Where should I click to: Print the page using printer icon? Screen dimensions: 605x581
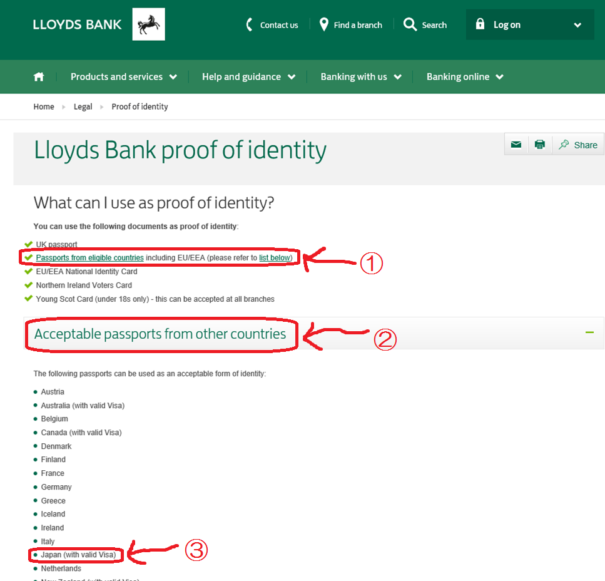[539, 145]
